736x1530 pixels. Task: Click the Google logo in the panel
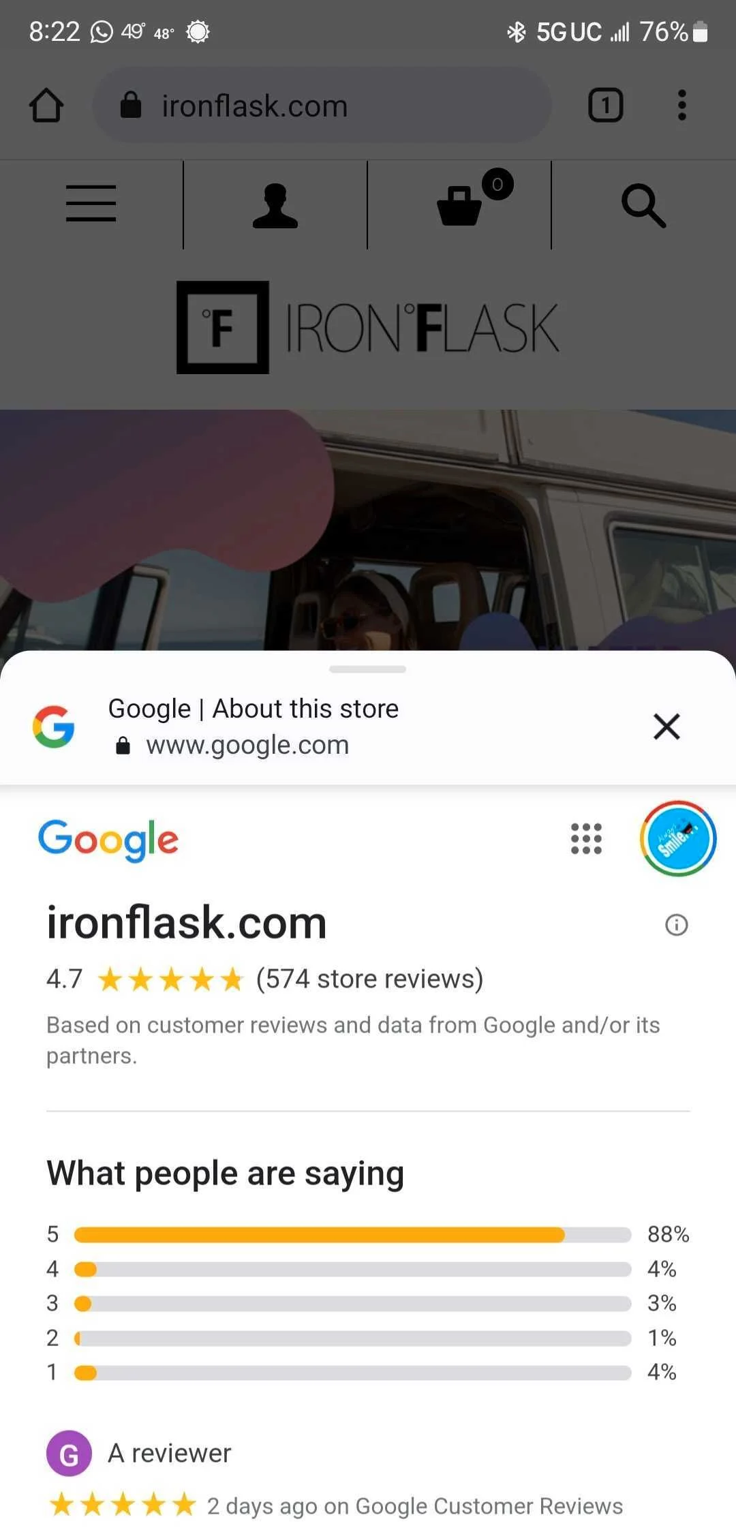pyautogui.click(x=108, y=840)
